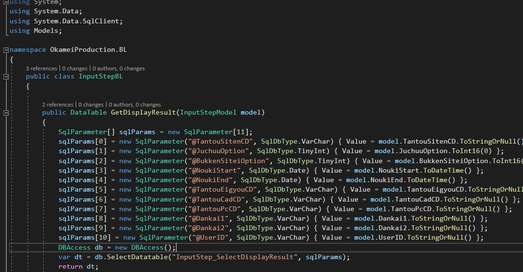Click 'sqlParams[10]' array index
The image size is (523, 272).
tap(85, 238)
